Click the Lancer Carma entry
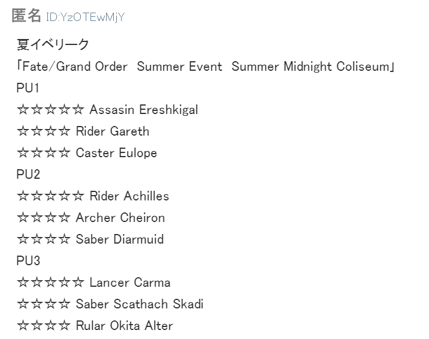429x339 pixels. tap(93, 283)
